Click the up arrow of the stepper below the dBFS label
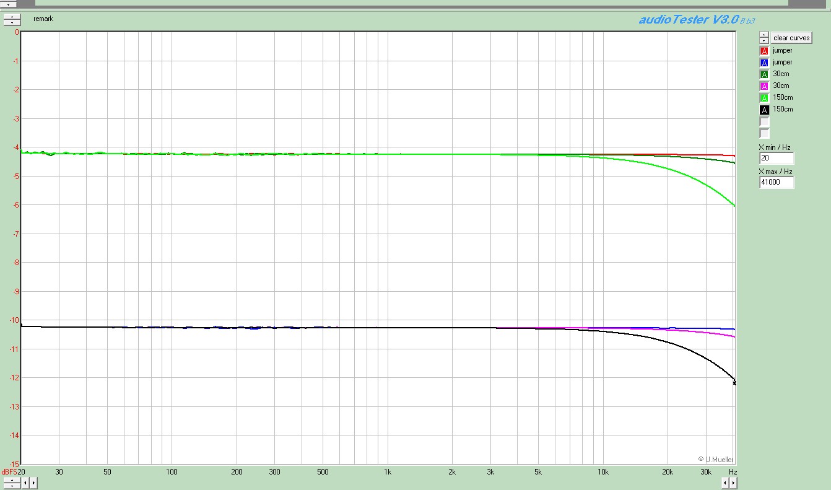This screenshot has width=831, height=490. tap(12, 479)
